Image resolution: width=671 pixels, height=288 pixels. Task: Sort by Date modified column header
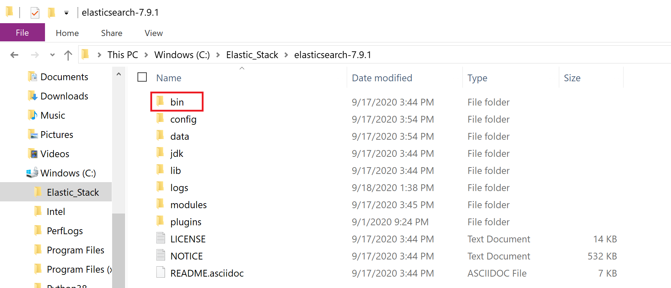pyautogui.click(x=382, y=78)
